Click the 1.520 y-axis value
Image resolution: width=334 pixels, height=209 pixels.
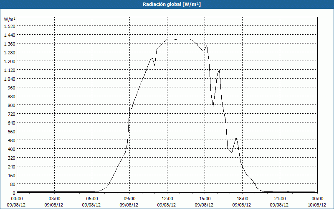(10, 26)
